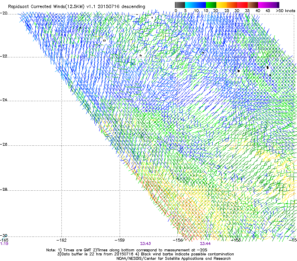Click the '-26' latitude label
This screenshot has height=261, width=297.
tap(4, 145)
